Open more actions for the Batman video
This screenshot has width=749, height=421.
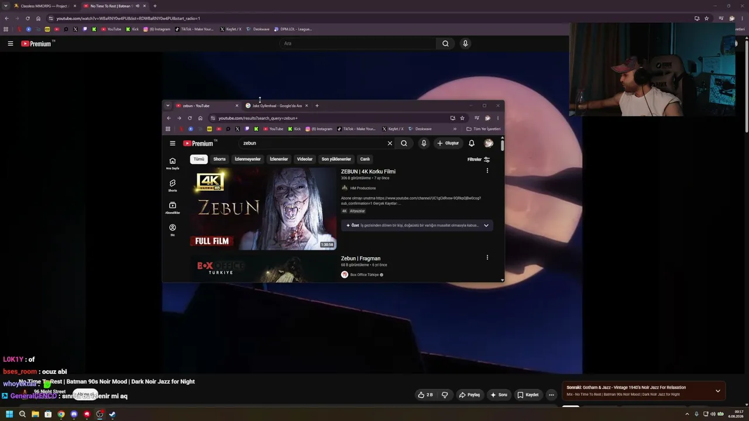point(551,395)
